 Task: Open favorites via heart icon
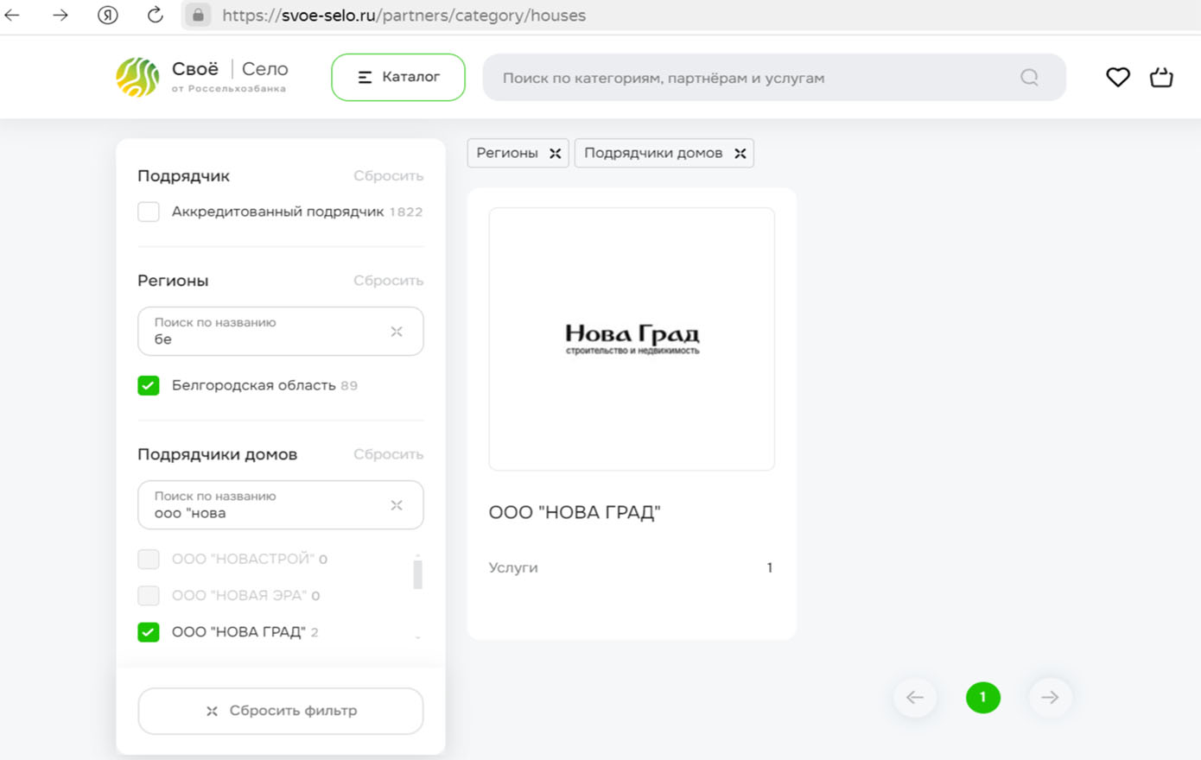(x=1118, y=77)
